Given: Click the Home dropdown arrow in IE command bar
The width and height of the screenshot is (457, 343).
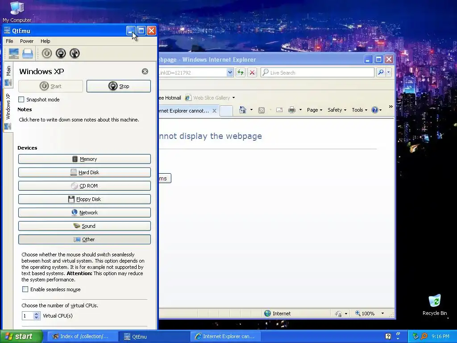Looking at the screenshot, I should (x=251, y=110).
